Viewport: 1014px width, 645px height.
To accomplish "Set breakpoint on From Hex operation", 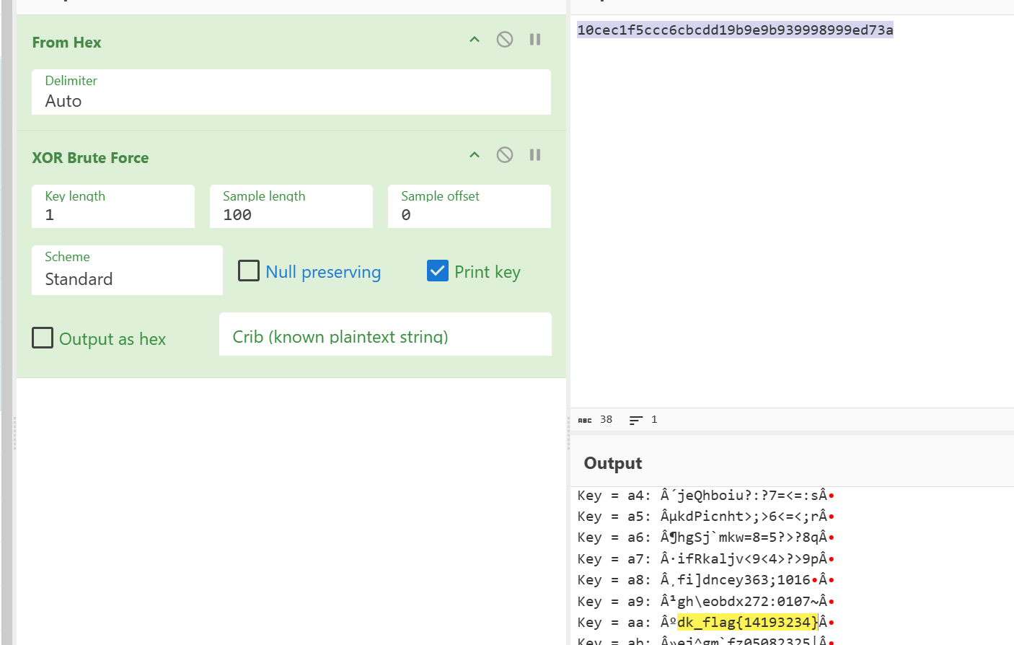I will 535,40.
